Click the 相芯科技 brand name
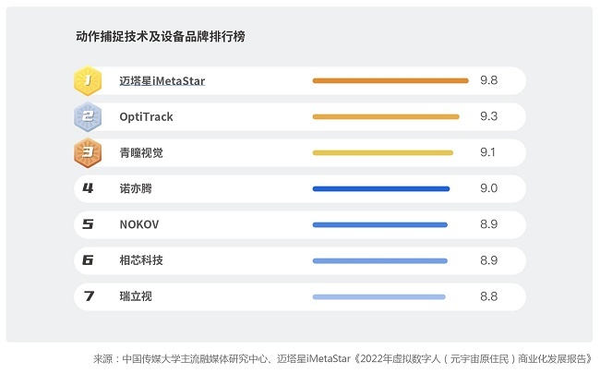The image size is (600, 373). click(x=141, y=260)
